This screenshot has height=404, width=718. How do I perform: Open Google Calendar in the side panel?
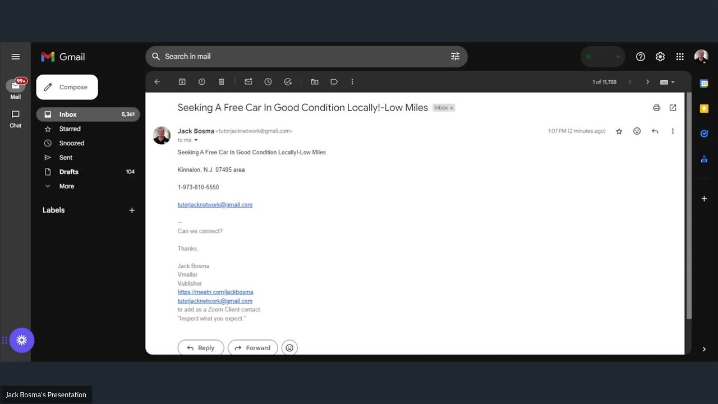[x=704, y=84]
